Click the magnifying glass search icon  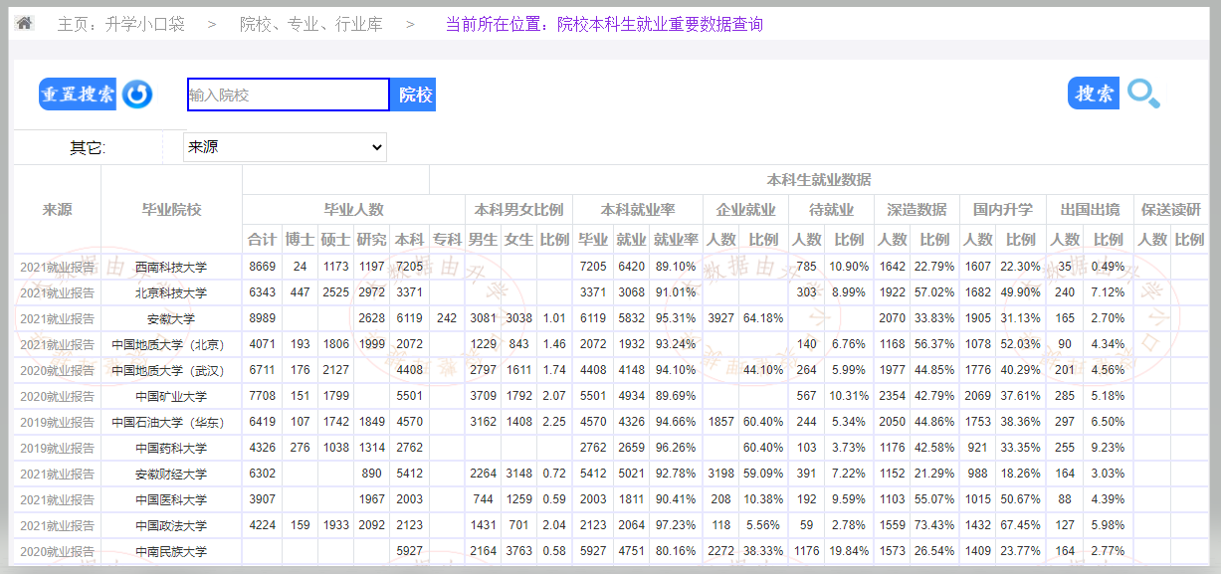tap(1143, 94)
